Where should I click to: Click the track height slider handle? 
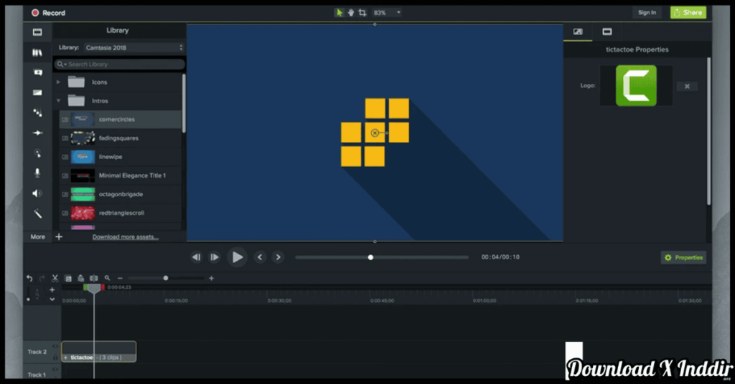point(29,299)
